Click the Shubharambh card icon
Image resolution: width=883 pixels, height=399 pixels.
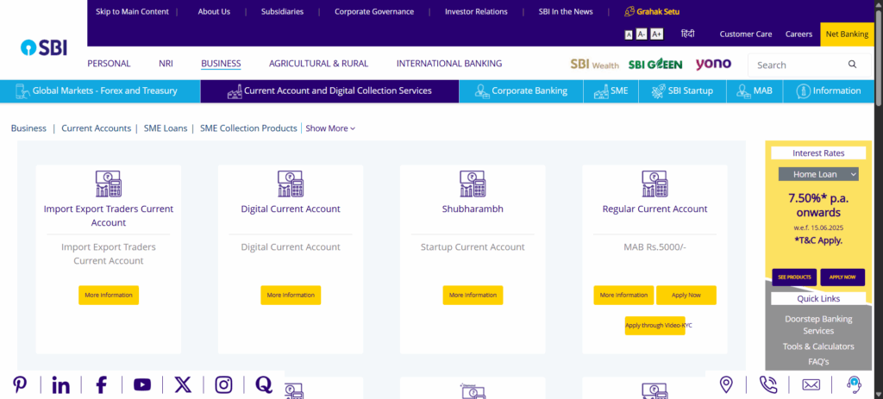(473, 184)
